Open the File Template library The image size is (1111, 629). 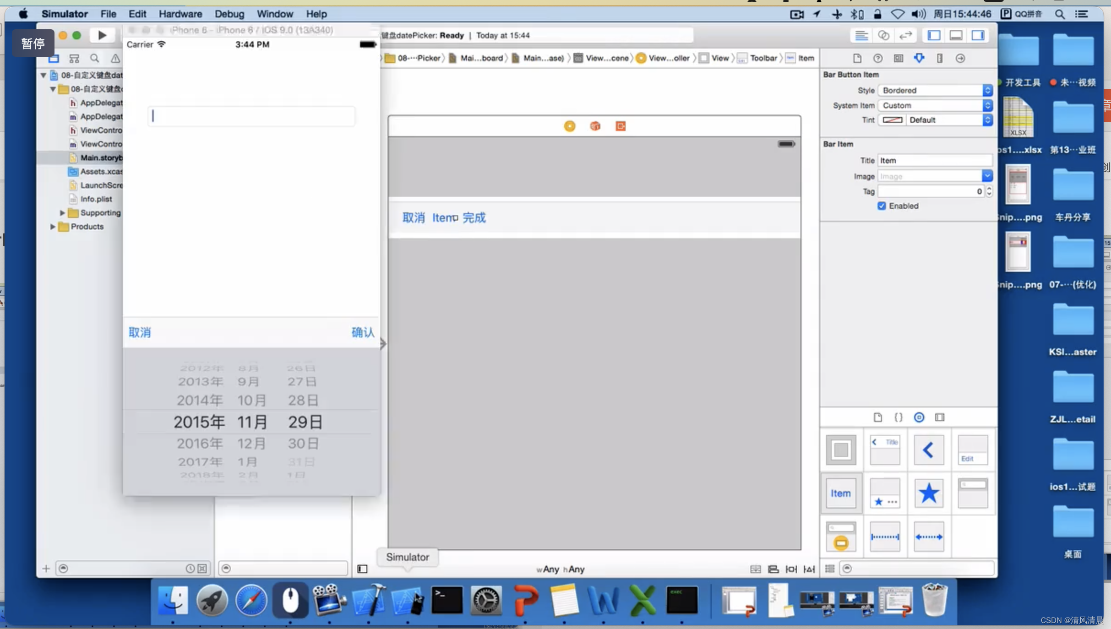(877, 417)
